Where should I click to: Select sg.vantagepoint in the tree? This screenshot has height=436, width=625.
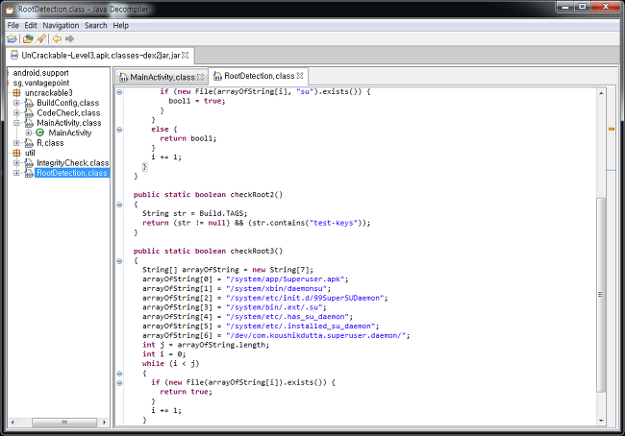[x=41, y=83]
